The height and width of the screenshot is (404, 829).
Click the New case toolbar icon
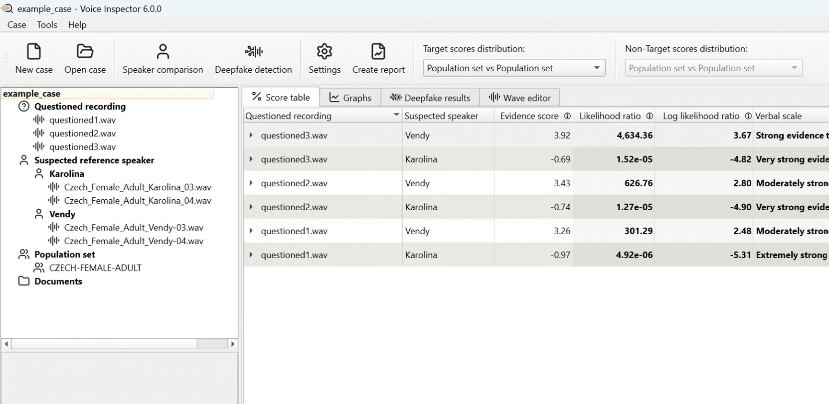(x=33, y=51)
